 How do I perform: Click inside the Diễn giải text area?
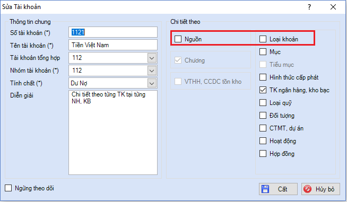tap(113, 133)
